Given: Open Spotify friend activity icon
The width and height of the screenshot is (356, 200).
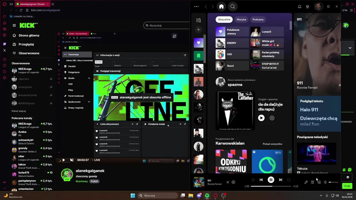Looking at the screenshot, I should pyautogui.click(x=308, y=6).
